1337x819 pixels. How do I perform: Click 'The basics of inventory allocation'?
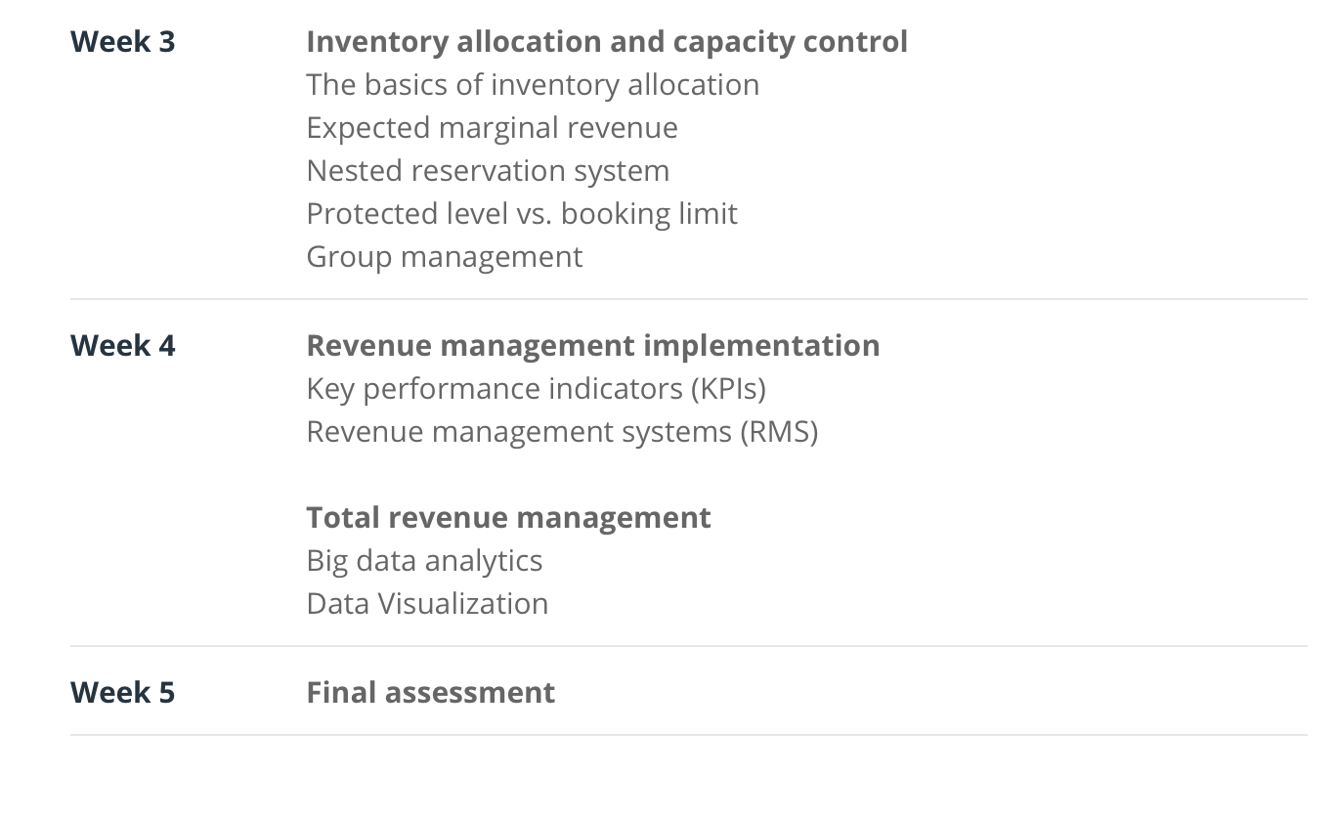[x=533, y=85]
